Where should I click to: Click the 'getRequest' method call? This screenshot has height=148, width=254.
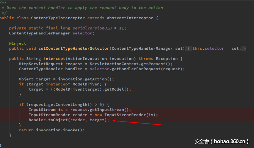(x=153, y=64)
